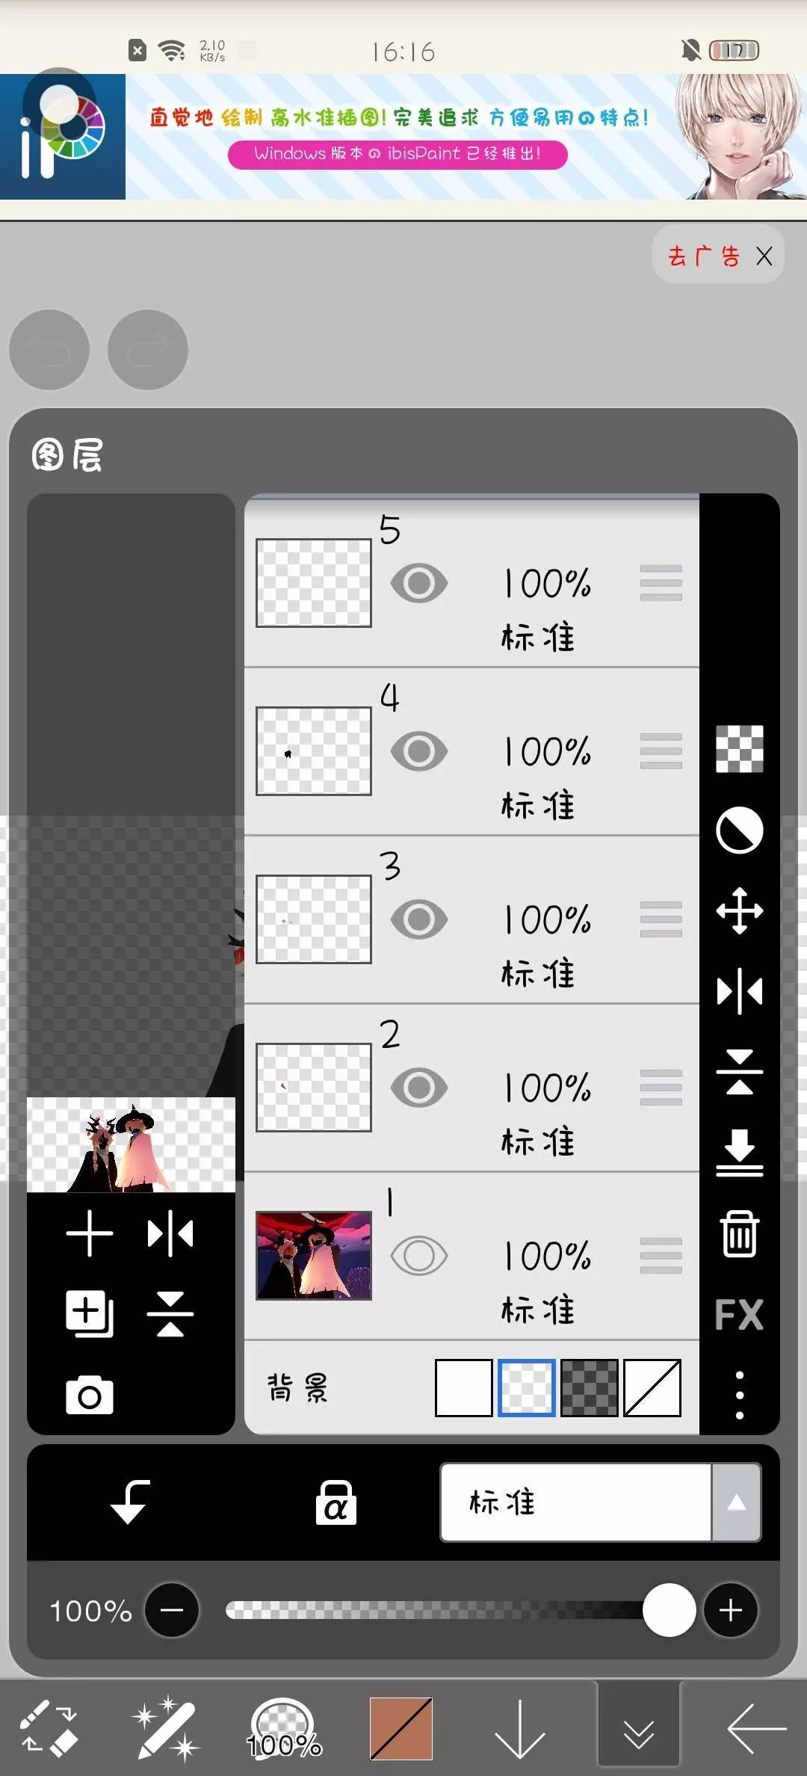Merge layer down with download arrow icon
The height and width of the screenshot is (1776, 807).
coord(739,1152)
